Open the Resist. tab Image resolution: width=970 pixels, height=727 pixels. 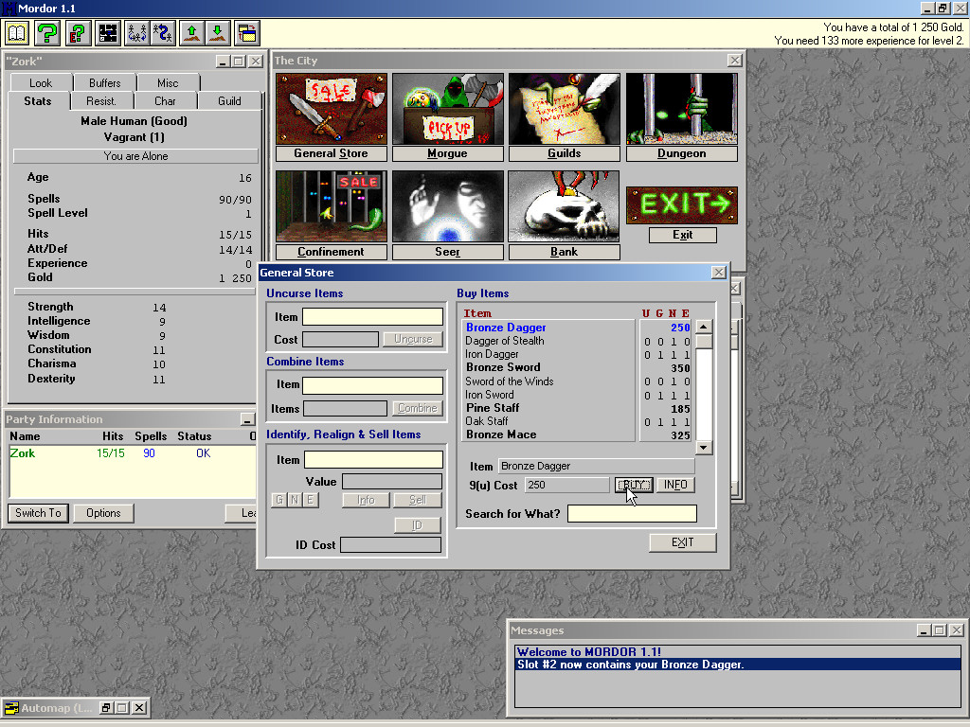100,100
